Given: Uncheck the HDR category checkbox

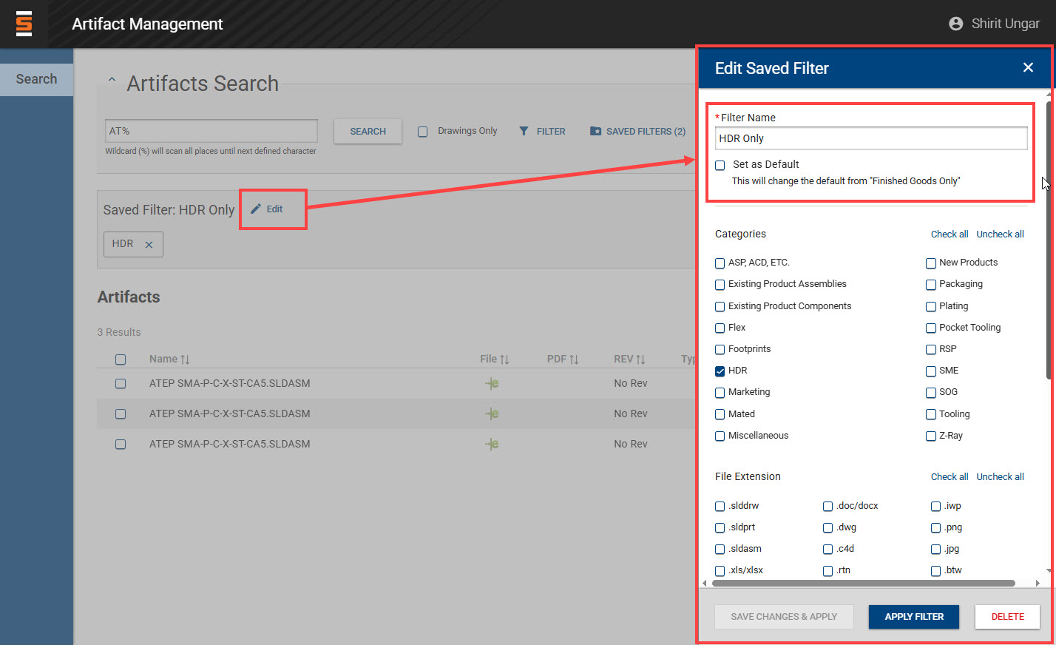Looking at the screenshot, I should 720,371.
